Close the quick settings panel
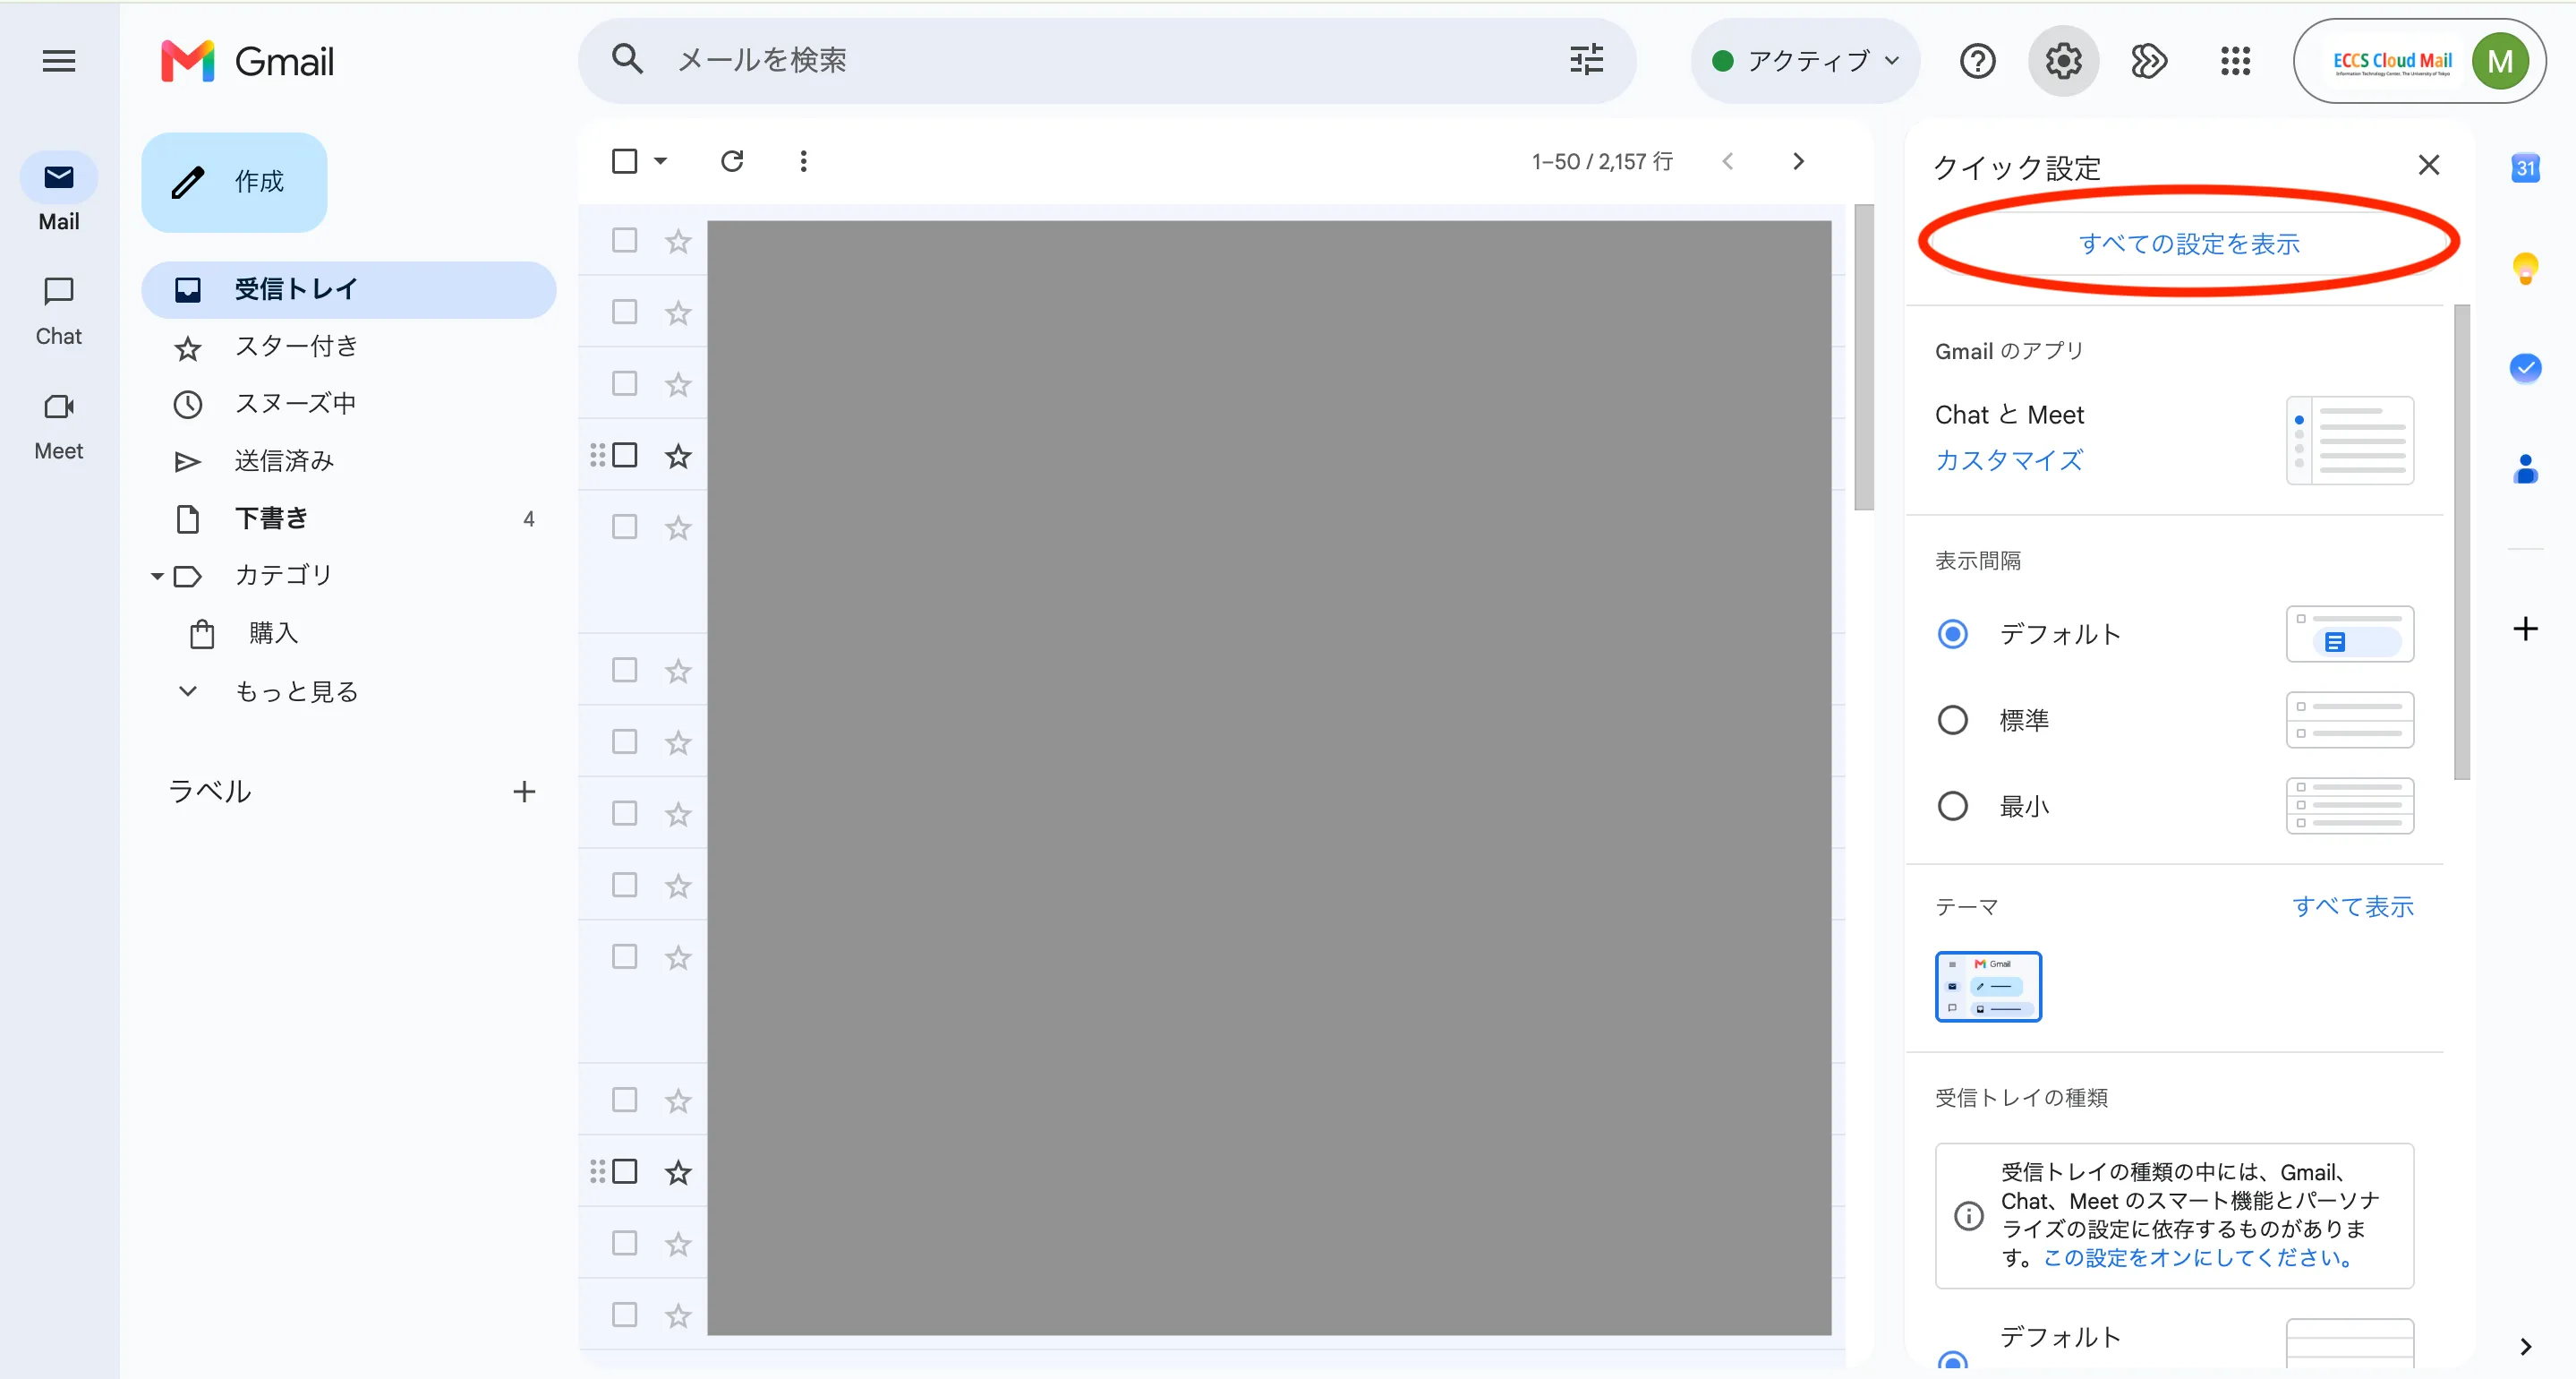Screen dimensions: 2576x1379 coord(2428,165)
